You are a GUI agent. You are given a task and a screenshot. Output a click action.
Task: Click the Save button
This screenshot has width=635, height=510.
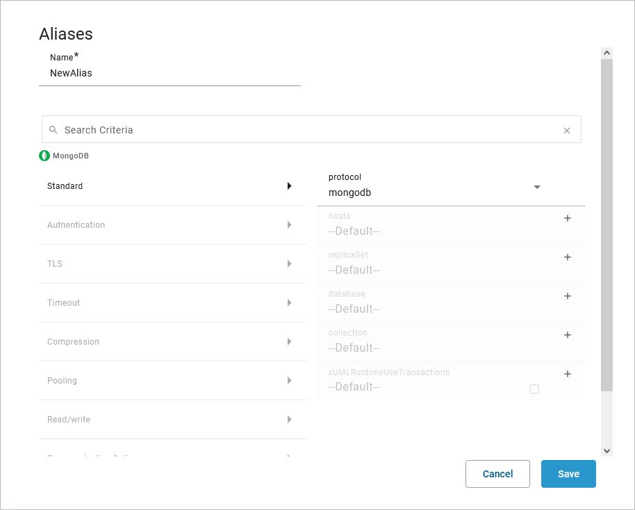click(568, 474)
